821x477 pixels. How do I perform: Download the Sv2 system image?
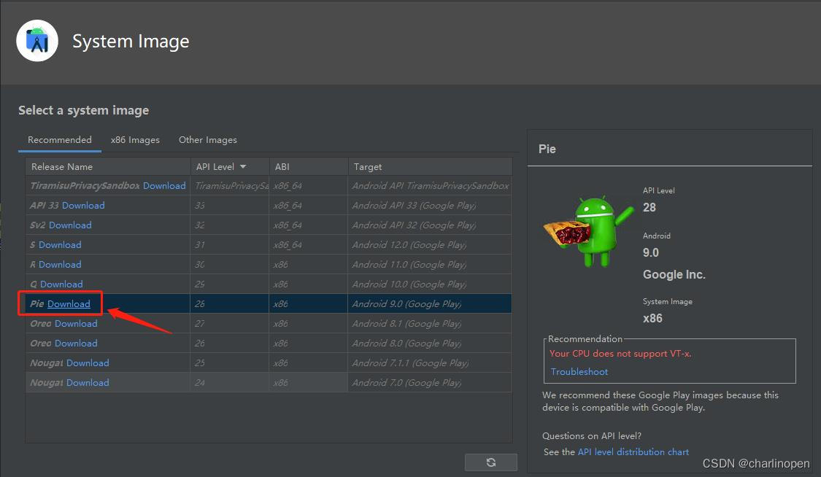pyautogui.click(x=70, y=225)
